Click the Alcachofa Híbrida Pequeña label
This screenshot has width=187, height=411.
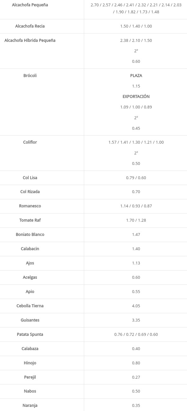click(x=30, y=40)
